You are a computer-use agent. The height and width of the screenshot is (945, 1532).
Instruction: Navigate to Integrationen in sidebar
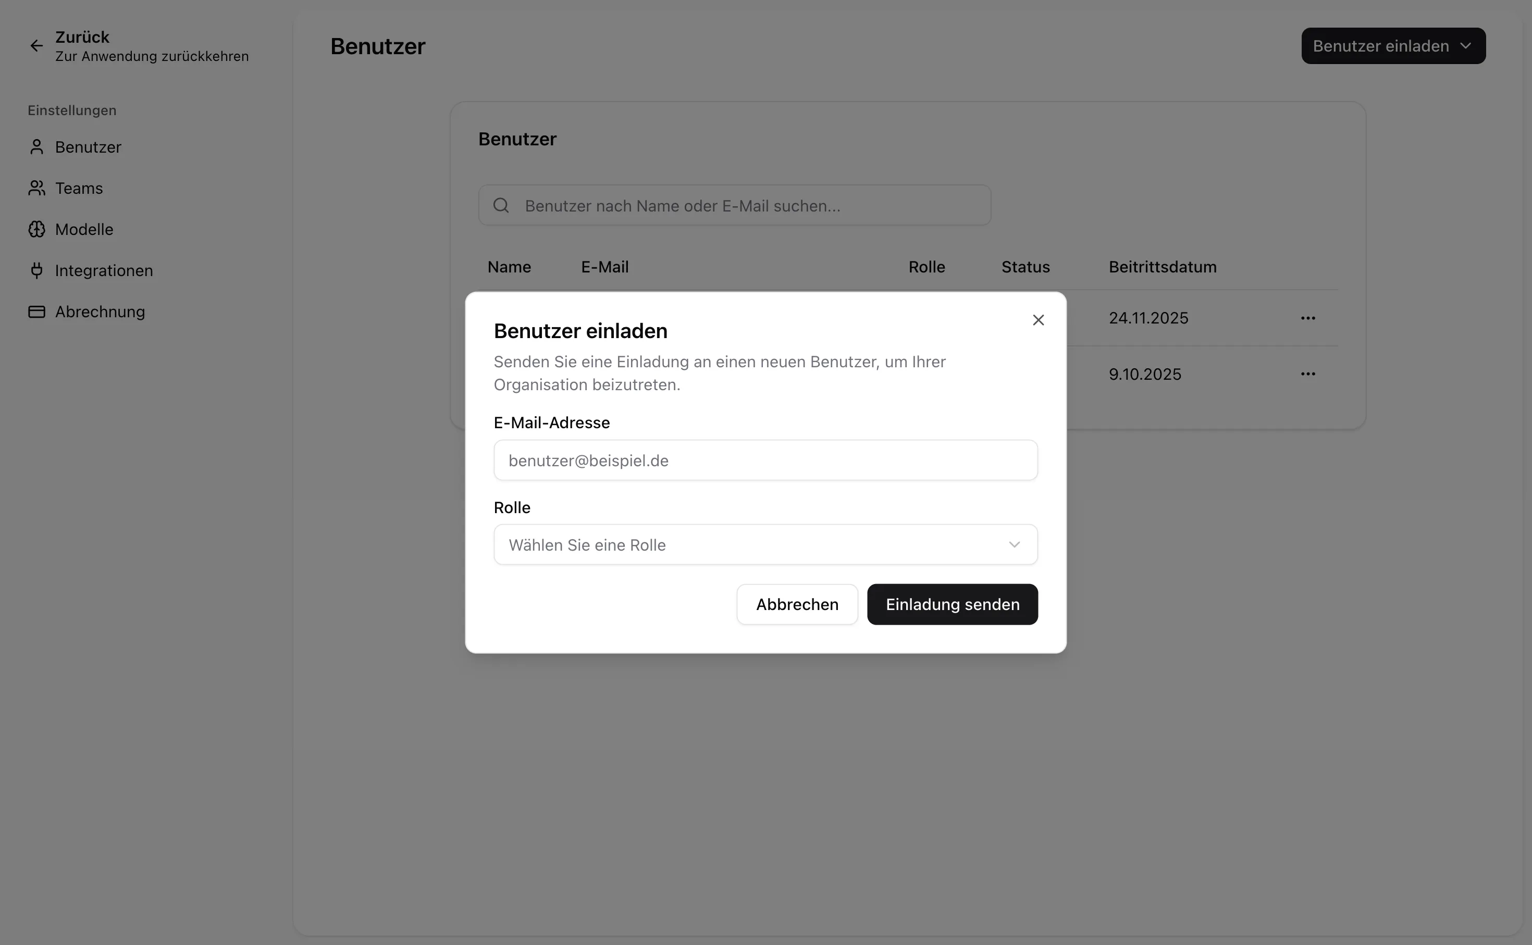click(x=104, y=270)
